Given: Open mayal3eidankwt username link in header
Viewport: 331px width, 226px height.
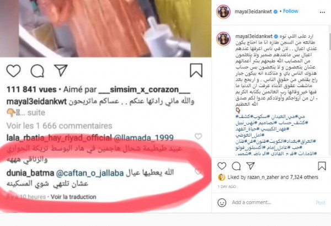Looking at the screenshot, I should (x=253, y=12).
